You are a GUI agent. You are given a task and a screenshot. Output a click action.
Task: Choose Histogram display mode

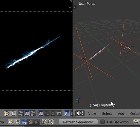[x=59, y=113]
